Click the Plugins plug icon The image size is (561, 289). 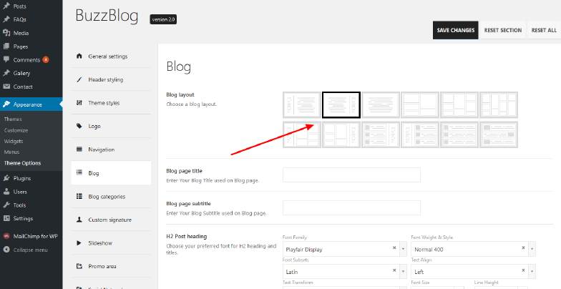(6, 178)
